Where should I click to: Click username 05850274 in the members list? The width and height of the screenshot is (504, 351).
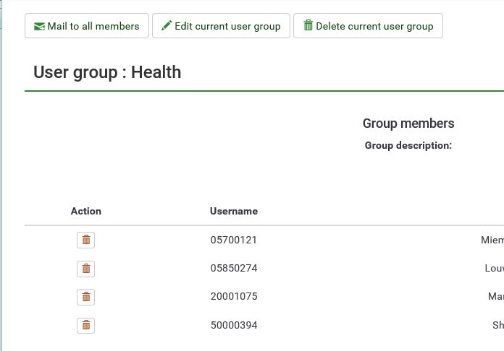click(233, 268)
